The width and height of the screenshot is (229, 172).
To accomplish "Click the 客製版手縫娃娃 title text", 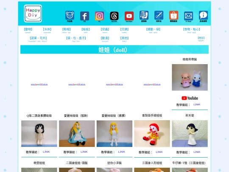I will (152, 116).
